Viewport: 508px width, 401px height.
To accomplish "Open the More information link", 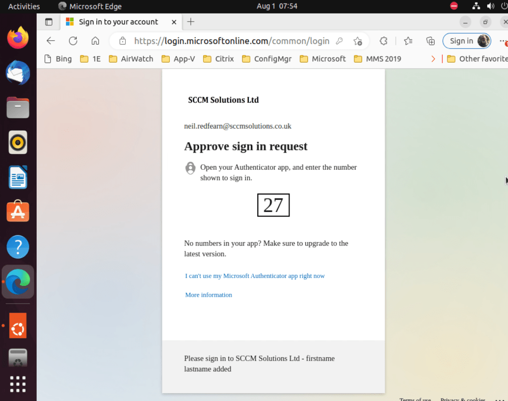I will (x=209, y=295).
